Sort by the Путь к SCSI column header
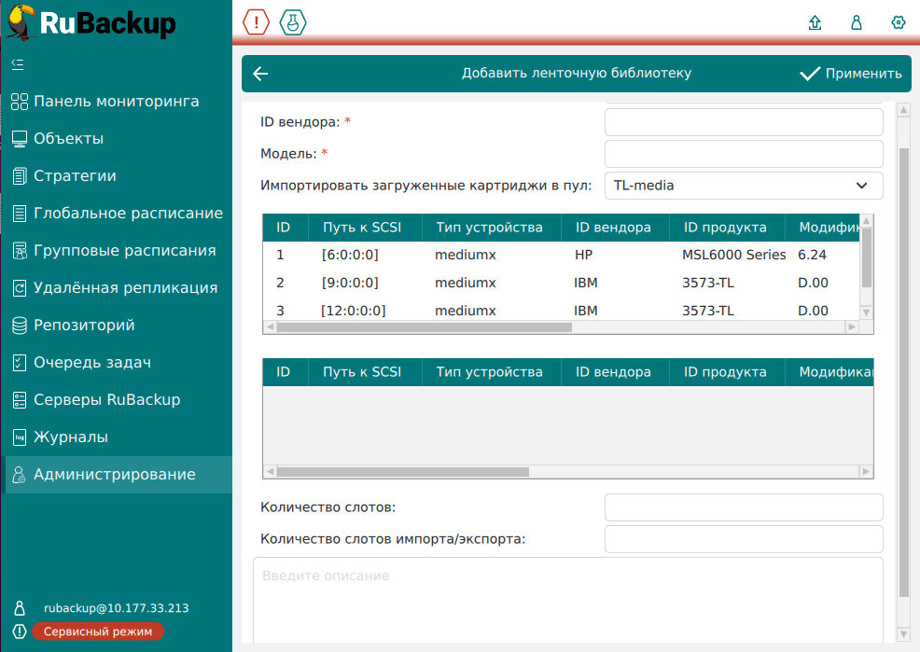This screenshot has height=652, width=920. pos(362,228)
